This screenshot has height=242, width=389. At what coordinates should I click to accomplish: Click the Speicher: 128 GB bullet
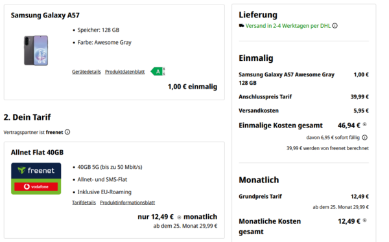click(x=99, y=30)
